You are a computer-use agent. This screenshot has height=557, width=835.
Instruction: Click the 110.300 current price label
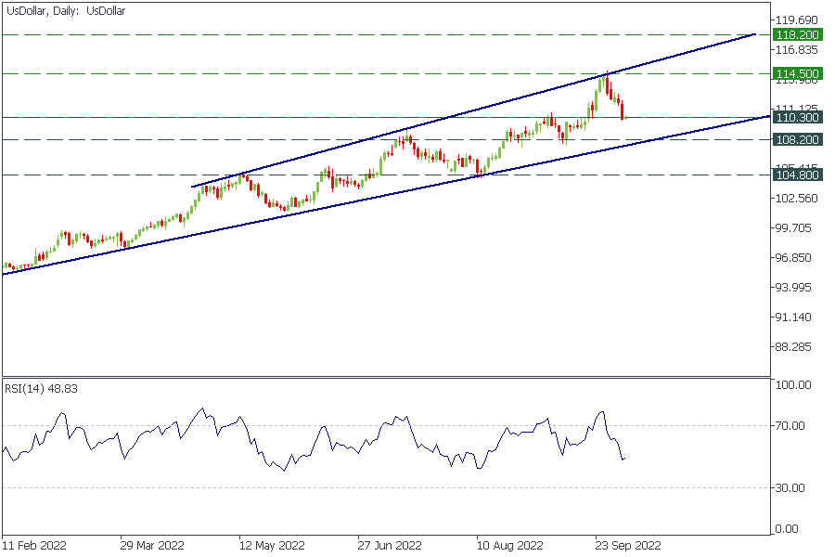click(796, 118)
